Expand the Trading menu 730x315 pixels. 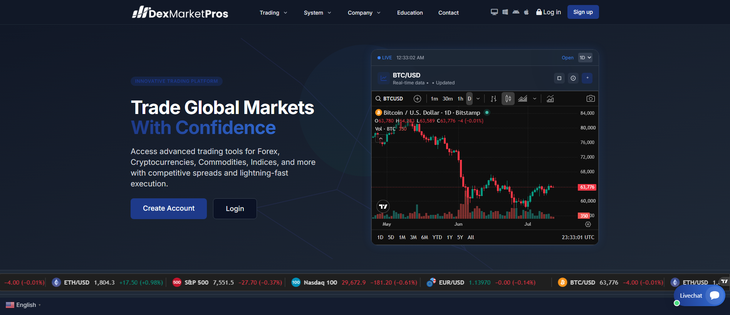[274, 13]
